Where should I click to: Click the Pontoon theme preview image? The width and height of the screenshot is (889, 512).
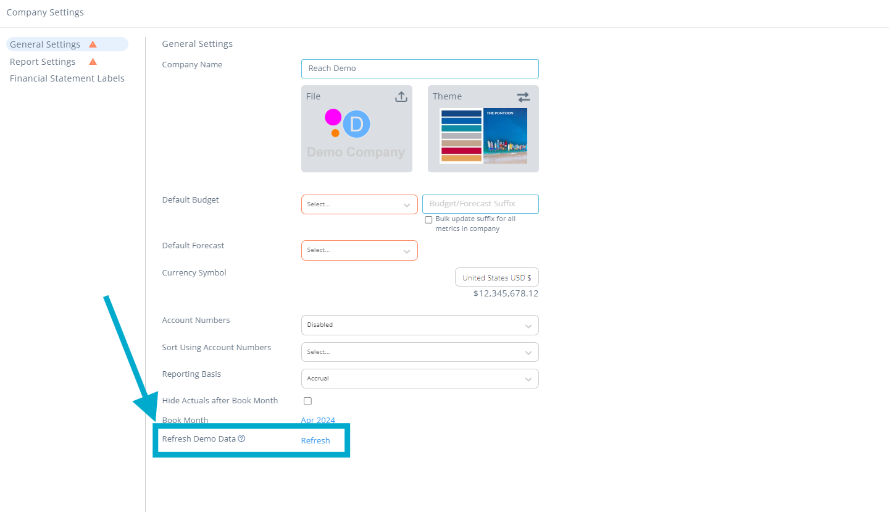pyautogui.click(x=505, y=136)
